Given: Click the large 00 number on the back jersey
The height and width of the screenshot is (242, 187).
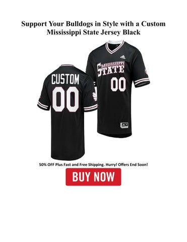Looking at the screenshot, I should 66,99.
